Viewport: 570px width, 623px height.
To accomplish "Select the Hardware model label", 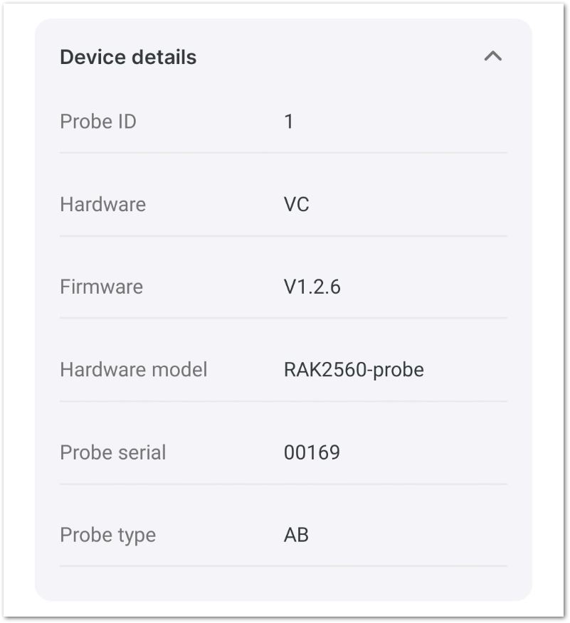I will coord(134,370).
